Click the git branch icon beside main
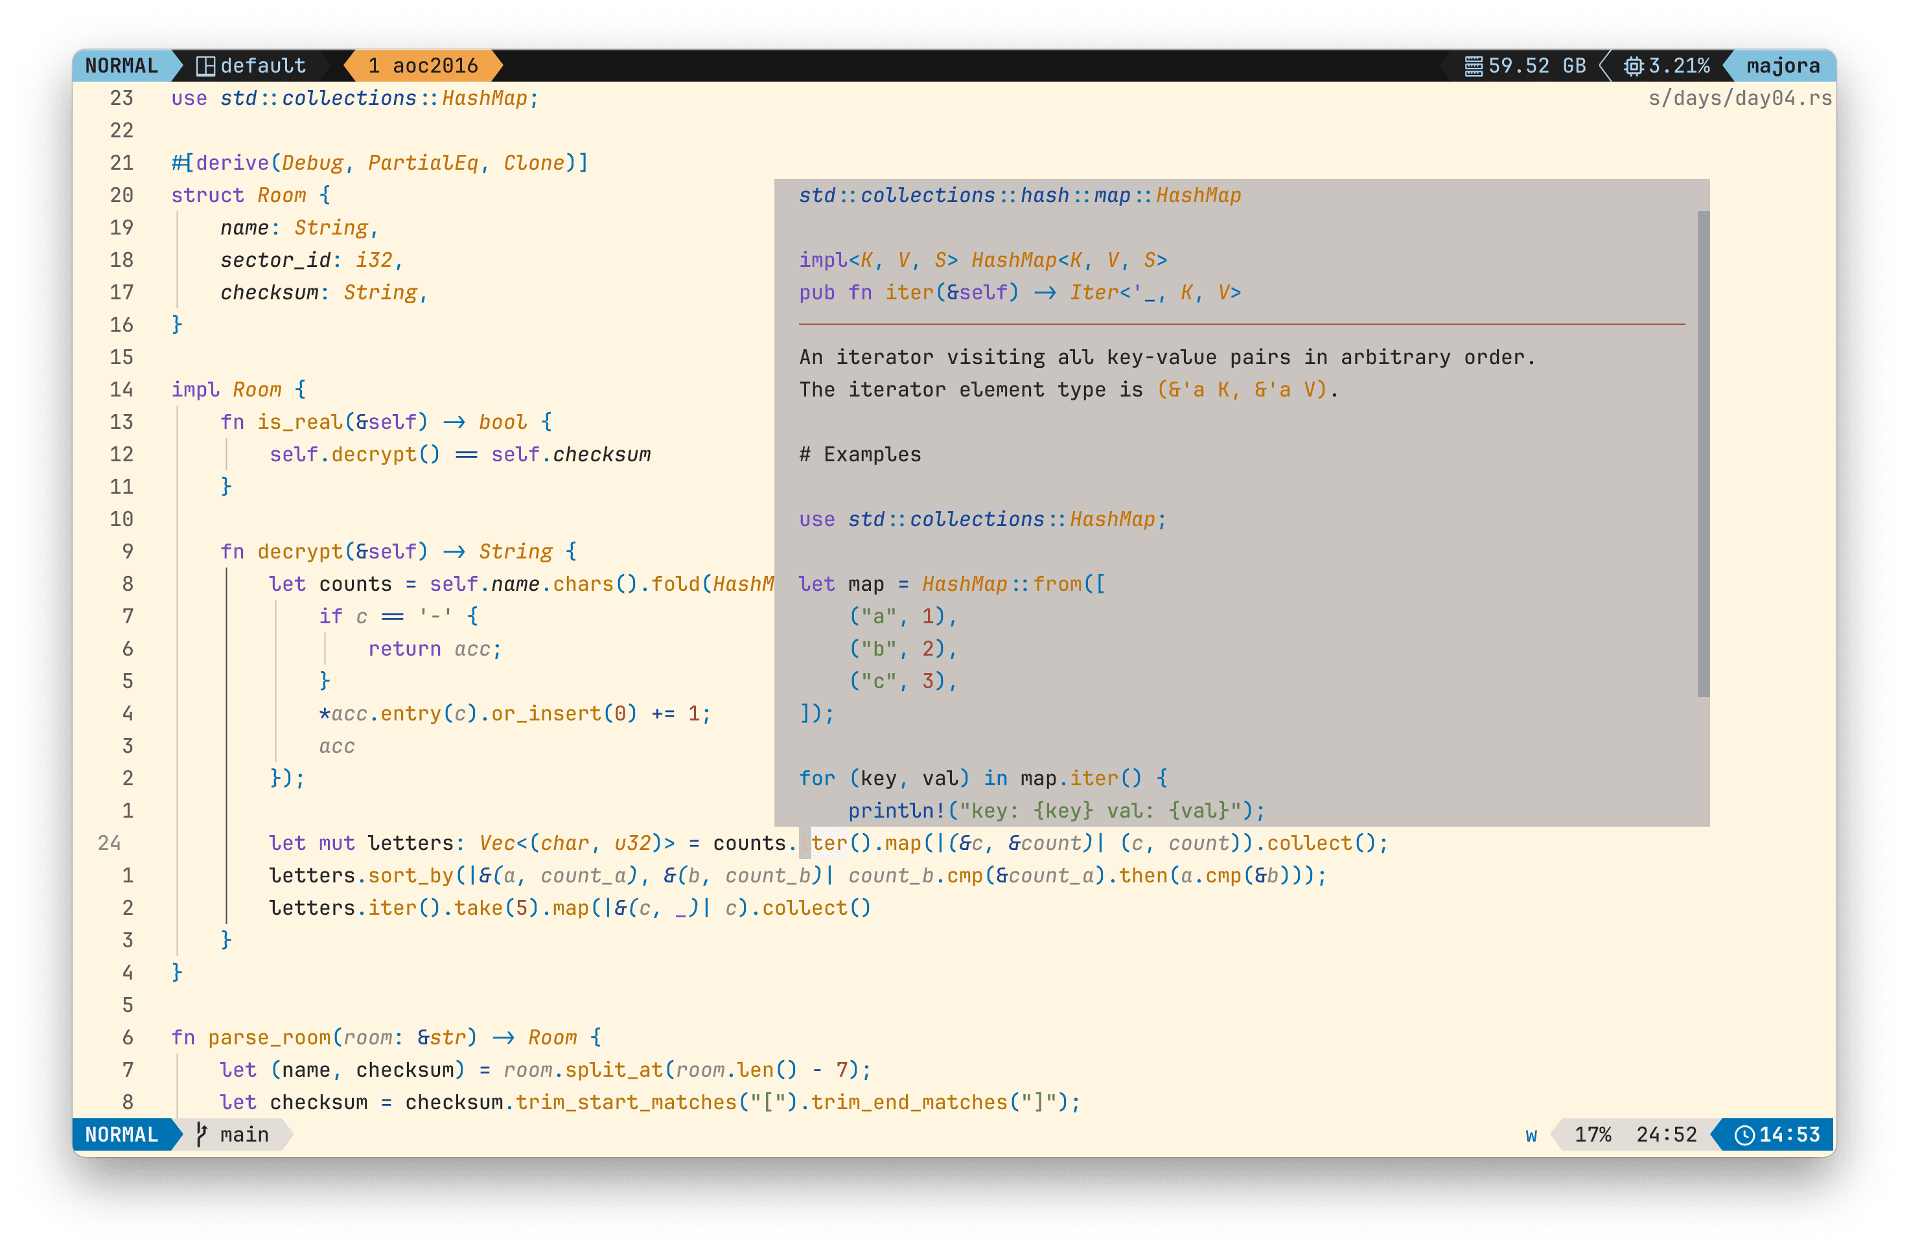Viewport: 1909px width, 1253px height. pyautogui.click(x=202, y=1134)
